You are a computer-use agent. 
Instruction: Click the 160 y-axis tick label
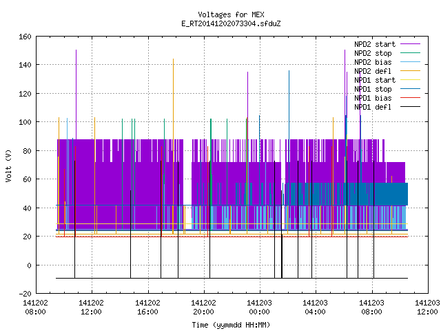click(25, 37)
